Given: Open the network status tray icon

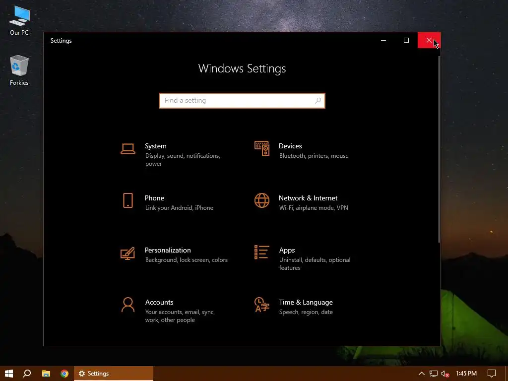Looking at the screenshot, I should (x=433, y=374).
